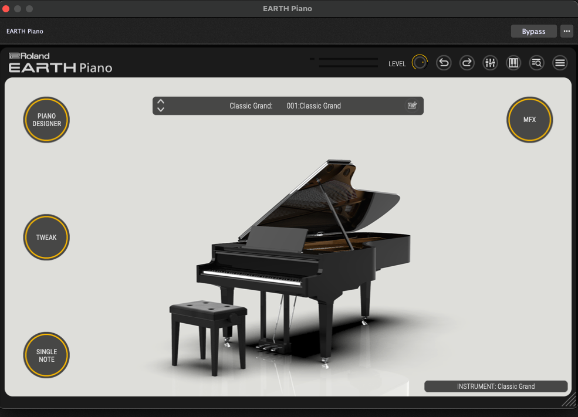Click the save preset icon
578x417 pixels.
coord(413,106)
